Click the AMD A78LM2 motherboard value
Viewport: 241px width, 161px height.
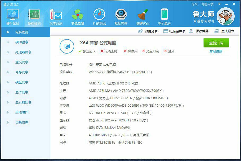pos(126,91)
